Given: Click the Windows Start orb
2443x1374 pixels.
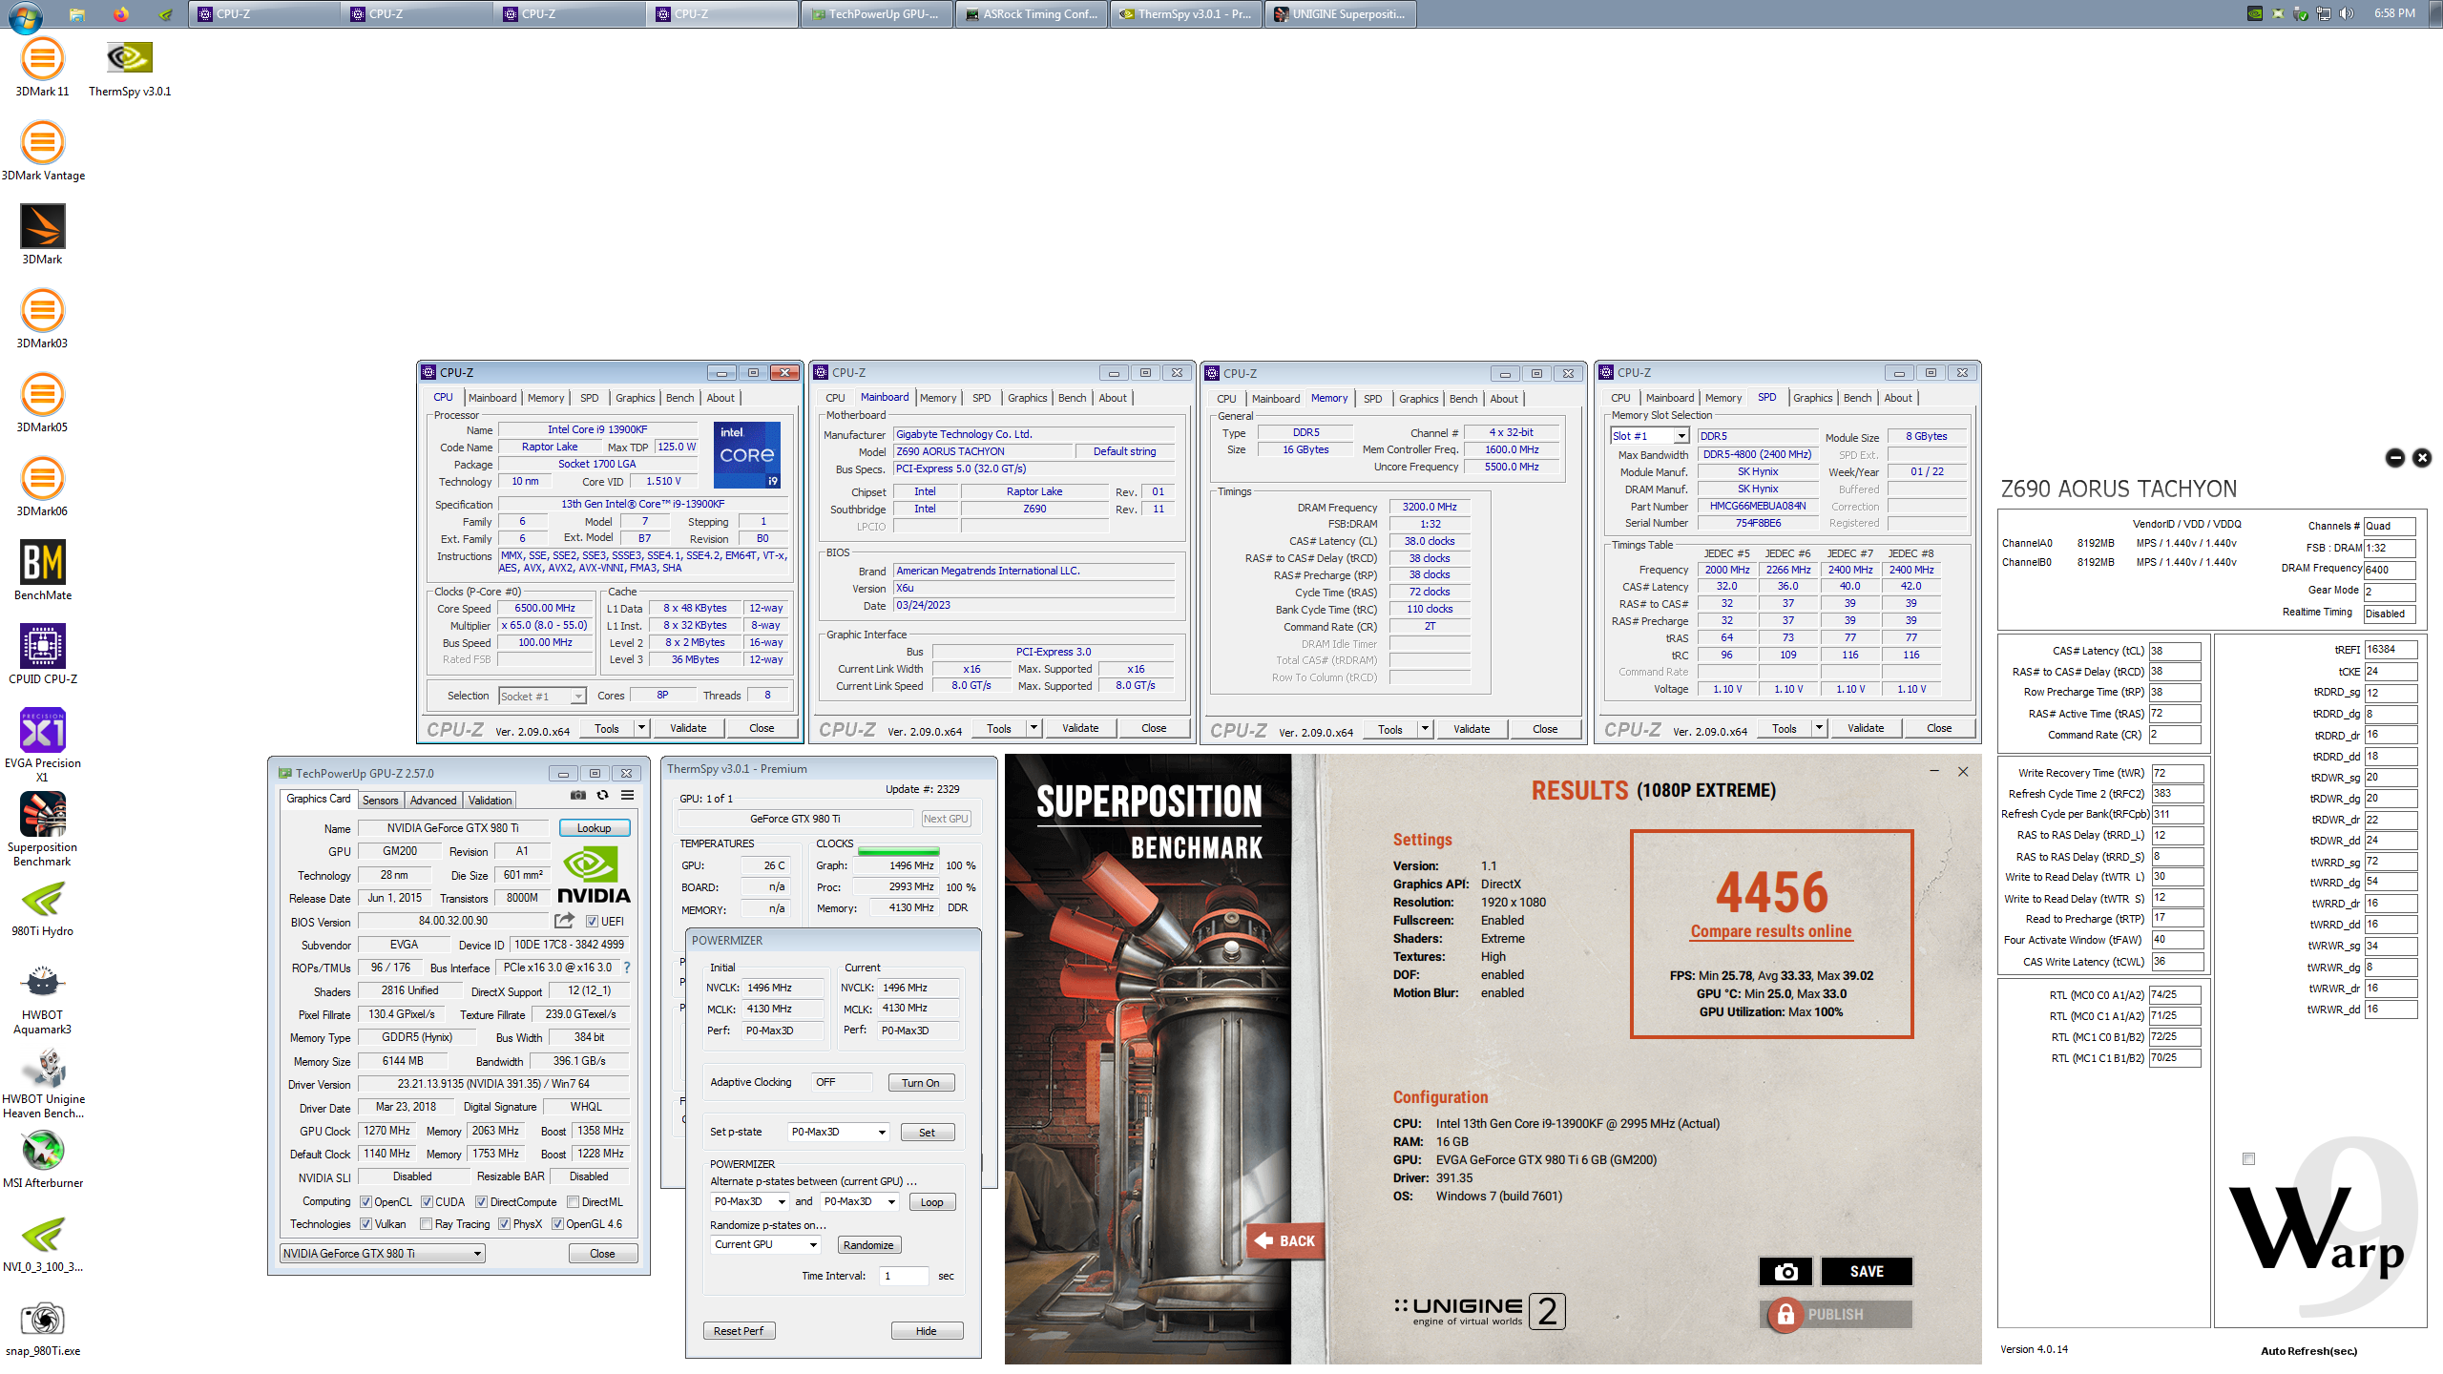Looking at the screenshot, I should pos(25,15).
